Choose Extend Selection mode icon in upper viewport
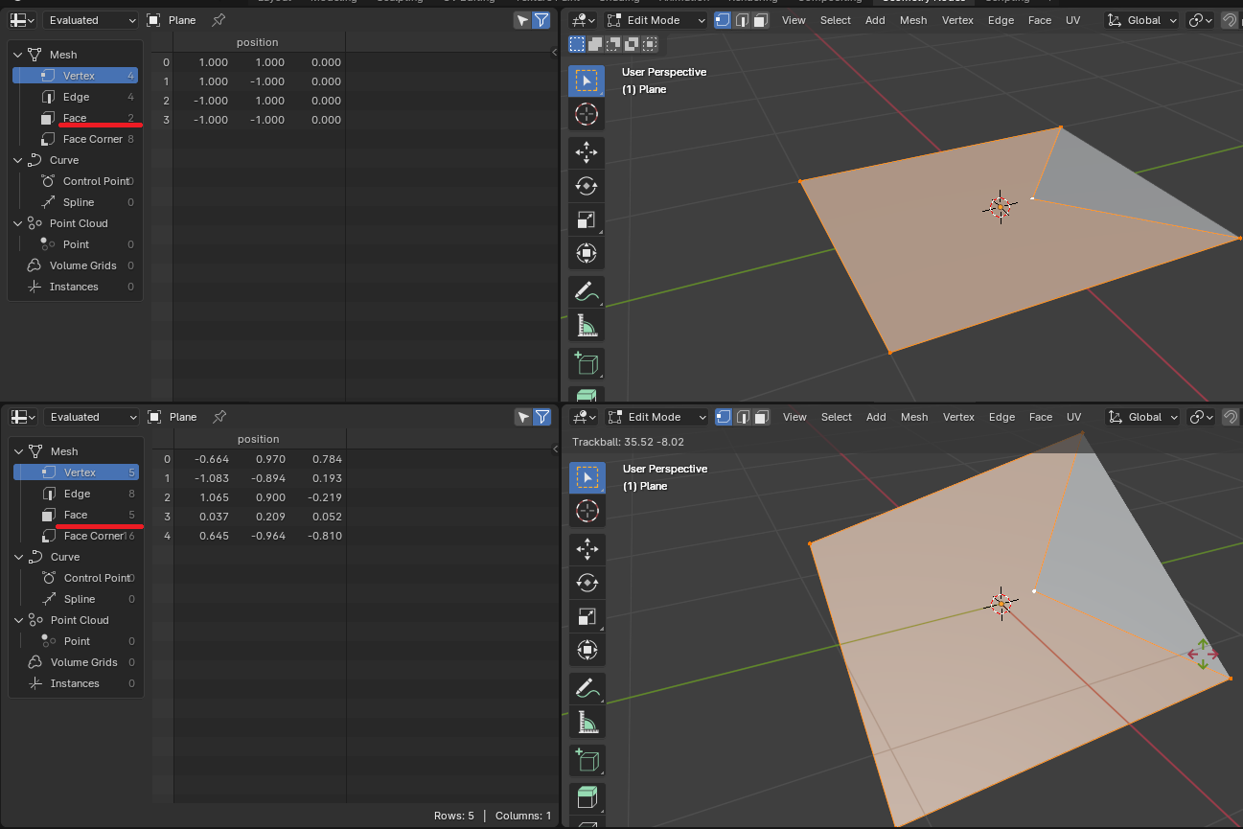 point(595,43)
